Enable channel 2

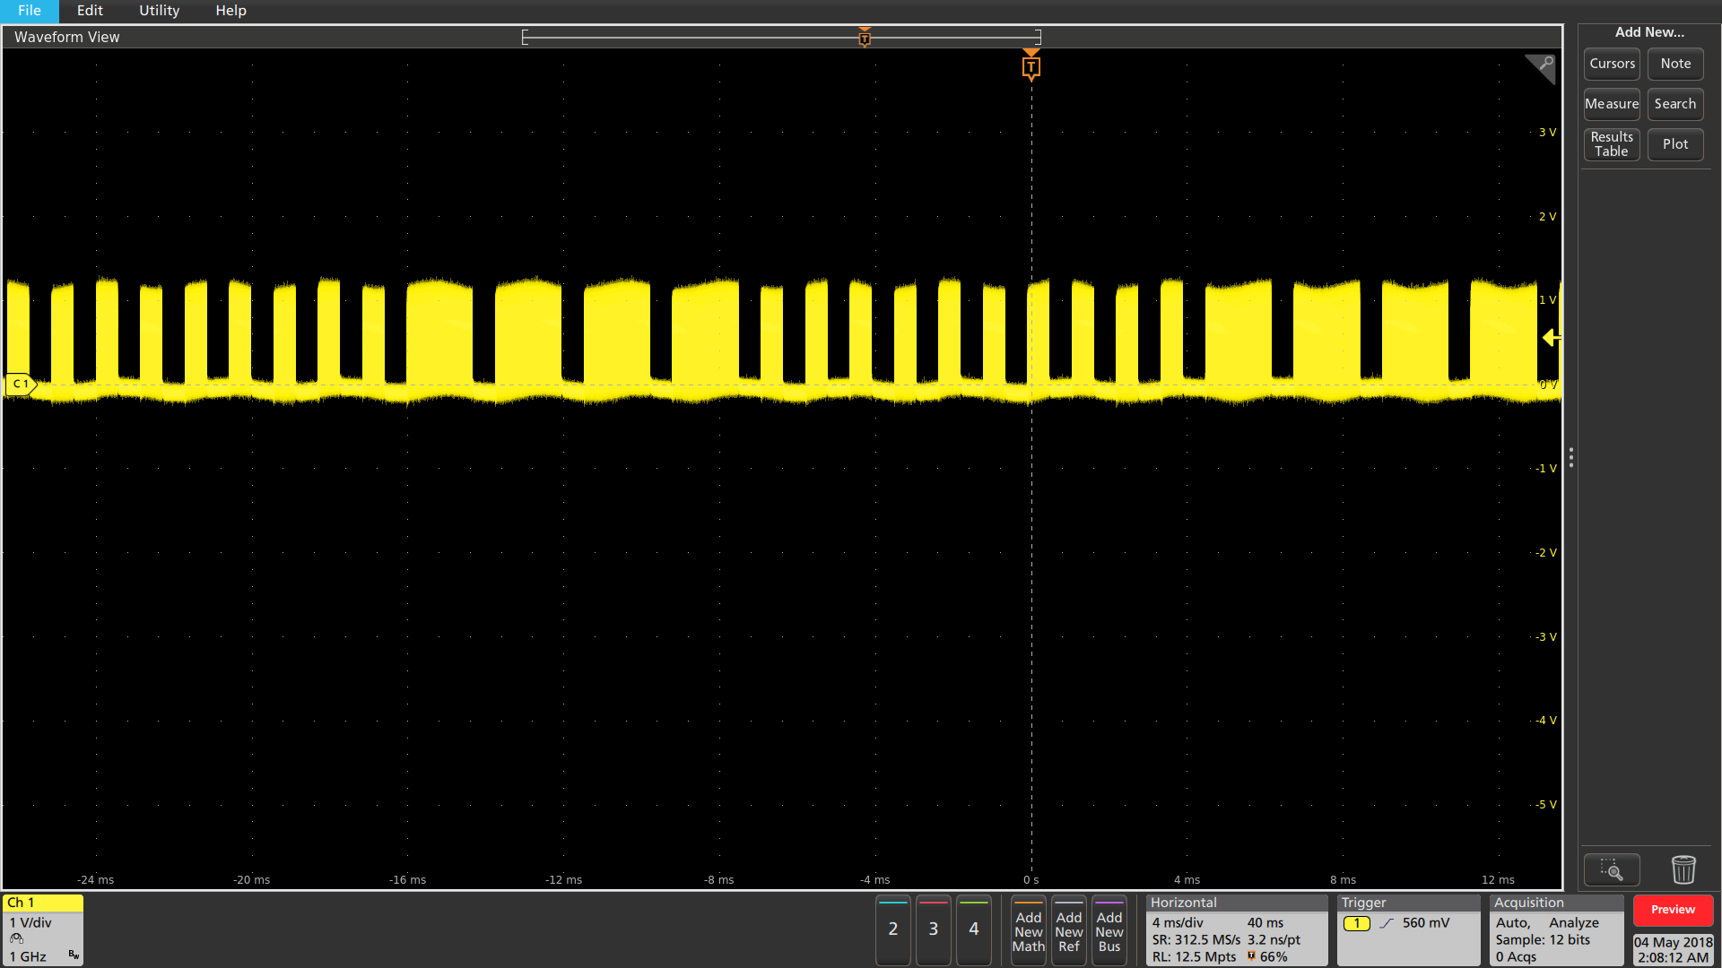point(893,929)
